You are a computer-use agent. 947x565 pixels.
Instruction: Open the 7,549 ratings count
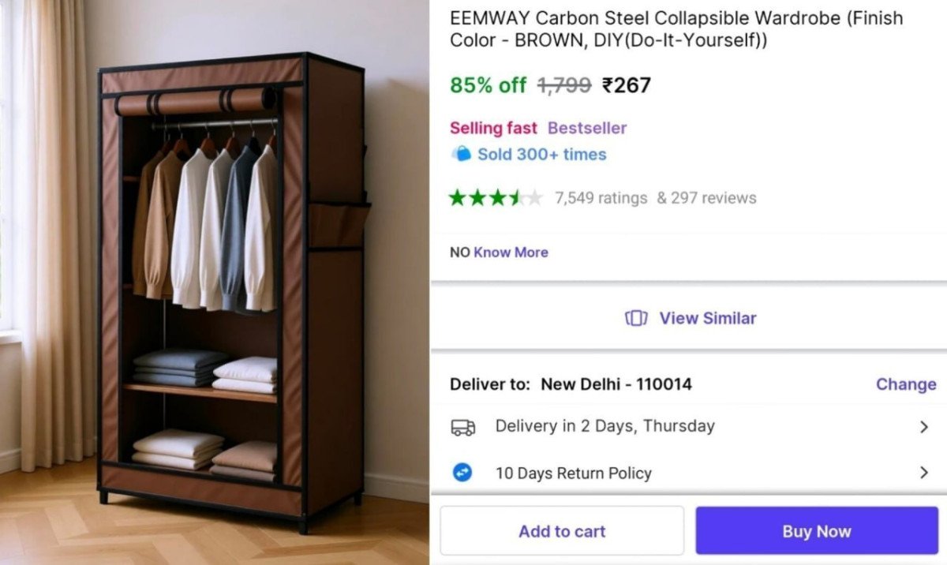(x=601, y=198)
